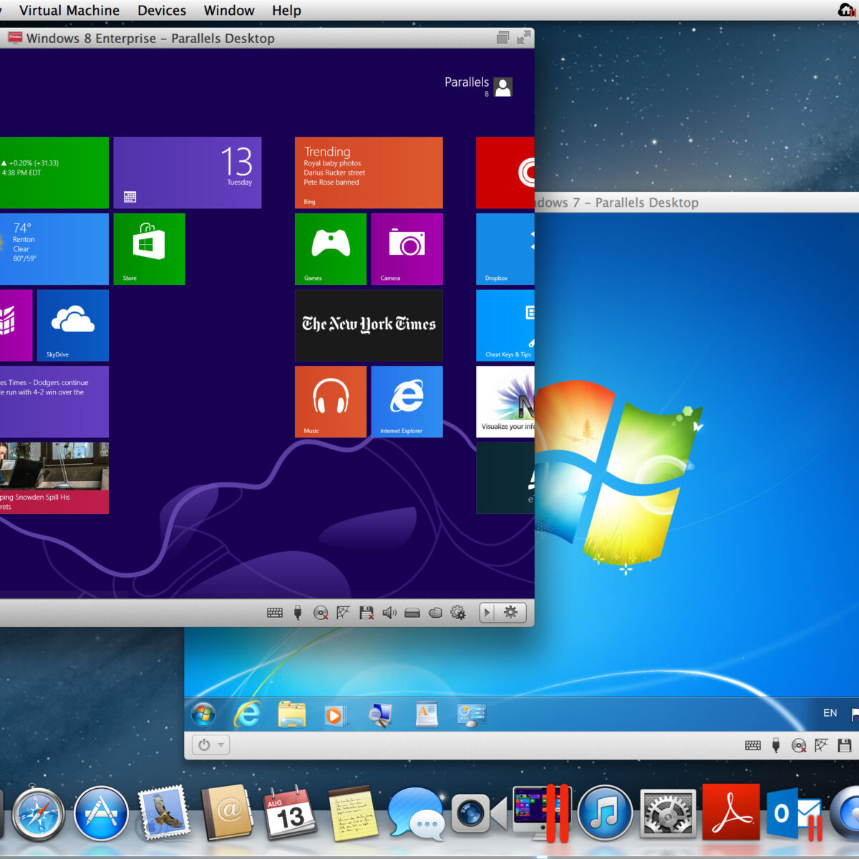Open the Virtual Machine menu
859x859 pixels.
(69, 11)
